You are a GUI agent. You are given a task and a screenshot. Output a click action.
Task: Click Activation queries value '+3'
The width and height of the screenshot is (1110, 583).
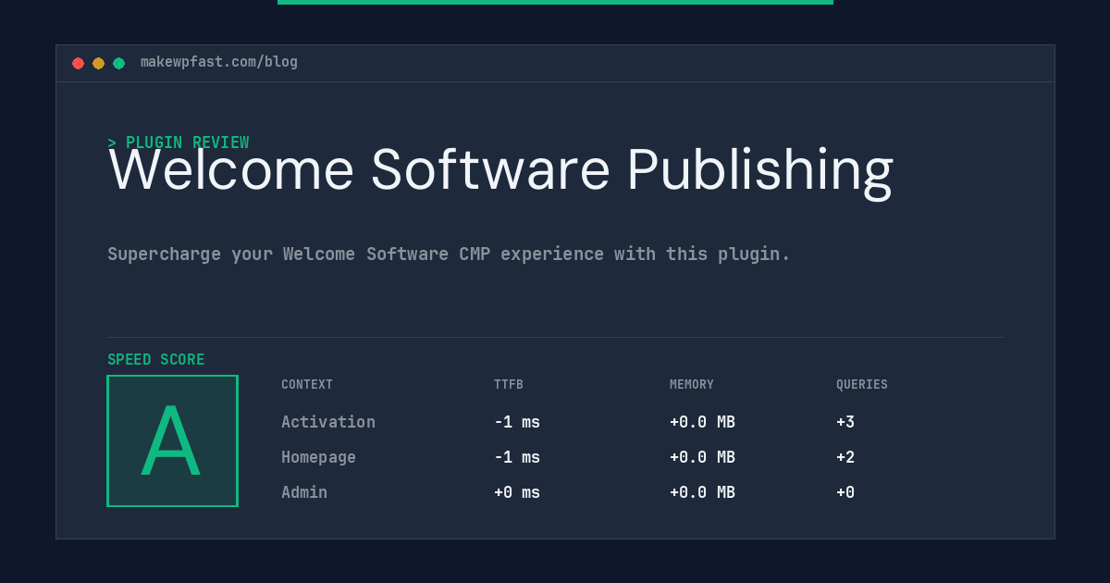click(x=845, y=422)
